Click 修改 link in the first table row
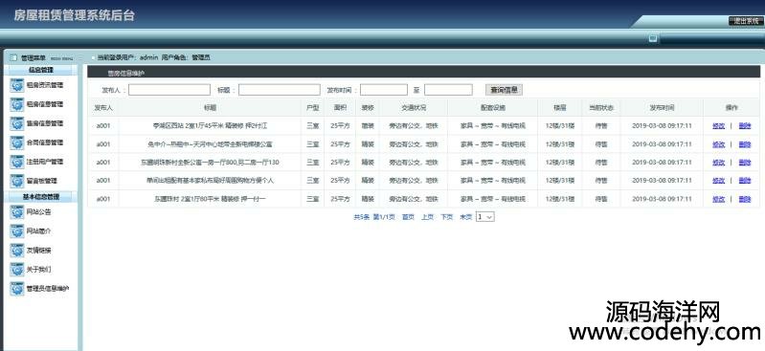This screenshot has width=765, height=351. pyautogui.click(x=719, y=126)
